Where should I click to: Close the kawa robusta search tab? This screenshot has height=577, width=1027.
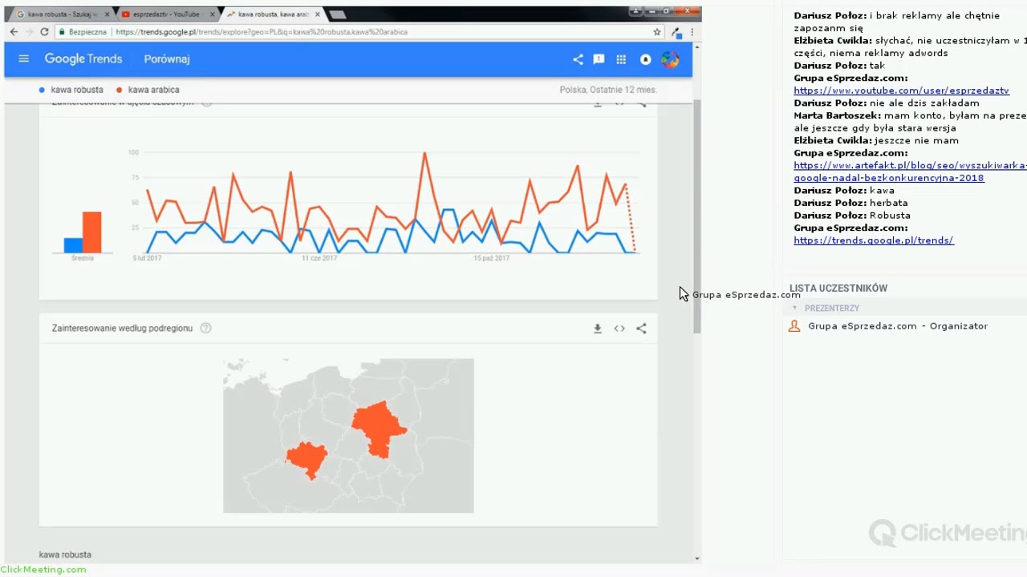coord(105,14)
